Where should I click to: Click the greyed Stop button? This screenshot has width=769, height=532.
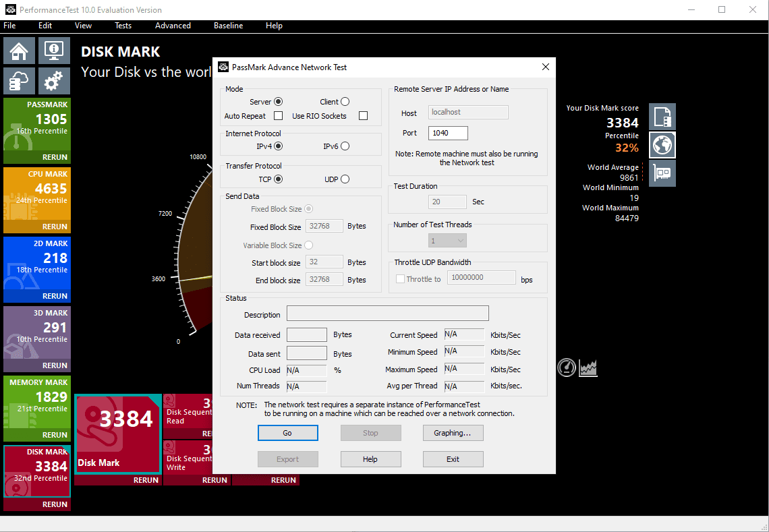pyautogui.click(x=370, y=433)
